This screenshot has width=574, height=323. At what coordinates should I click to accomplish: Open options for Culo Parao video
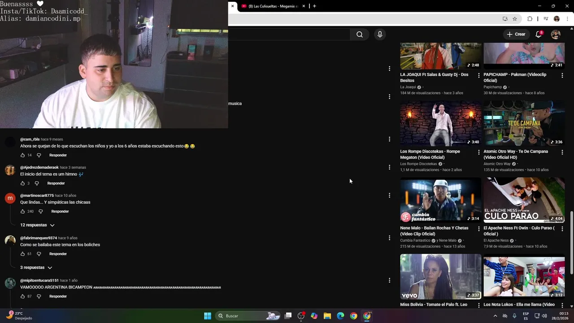pyautogui.click(x=562, y=229)
